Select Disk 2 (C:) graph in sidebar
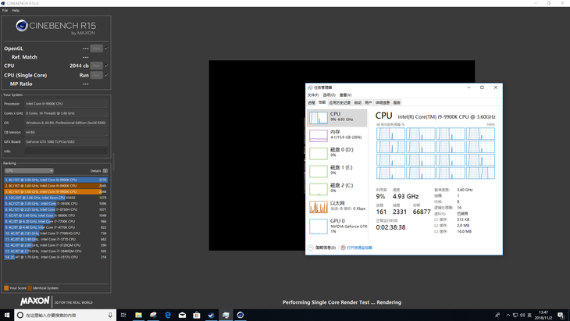 337,189
